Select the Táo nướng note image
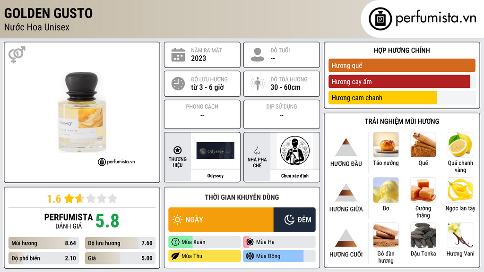 click(x=386, y=144)
